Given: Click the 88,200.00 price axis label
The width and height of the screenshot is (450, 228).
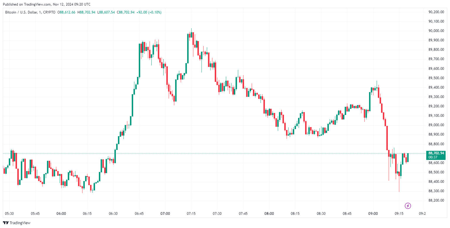Looking at the screenshot, I should click(436, 200).
